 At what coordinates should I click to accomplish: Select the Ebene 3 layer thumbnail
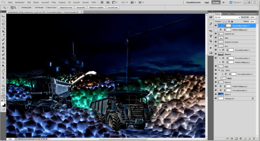[221, 94]
